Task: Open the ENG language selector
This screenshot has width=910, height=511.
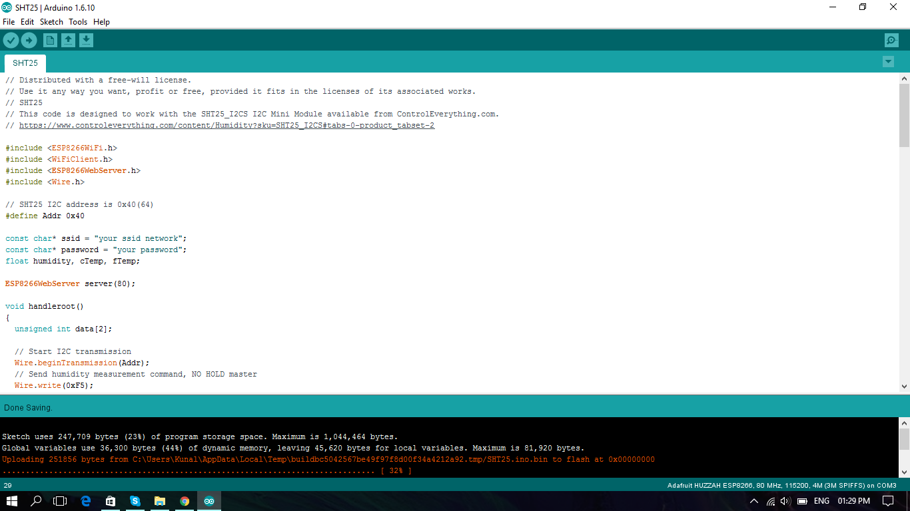Action: click(821, 501)
